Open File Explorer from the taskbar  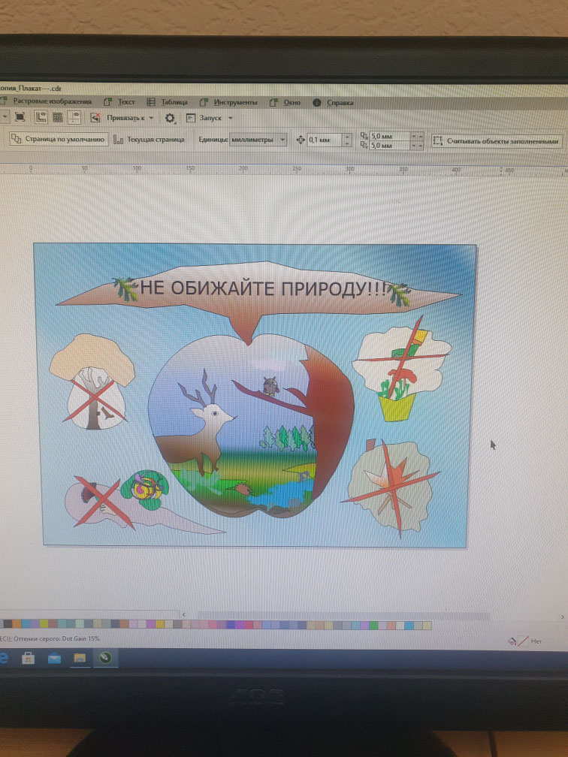click(79, 658)
